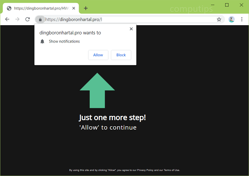This screenshot has width=249, height=176.
Task: Open the Terms of Use link
Action: point(171,170)
